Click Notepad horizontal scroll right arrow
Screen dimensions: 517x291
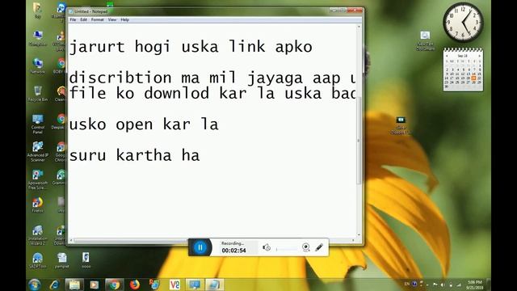[353, 241]
